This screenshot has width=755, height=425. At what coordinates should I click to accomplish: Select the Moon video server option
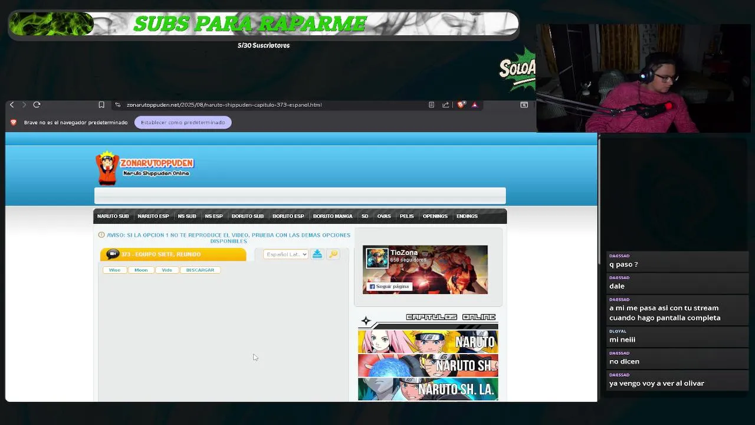[x=141, y=270]
